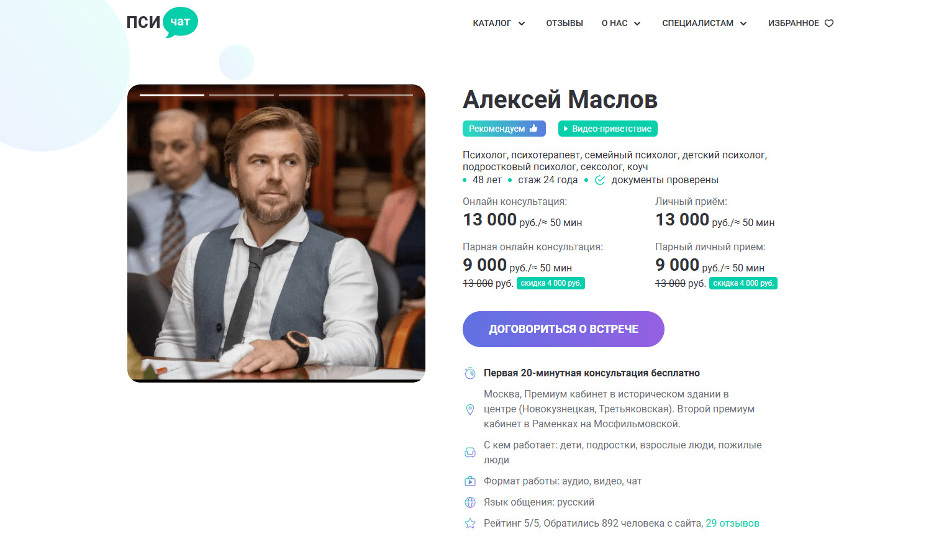This screenshot has height=549, width=939.
Task: Click the globe icon beside Язык общения
Action: pos(470,502)
